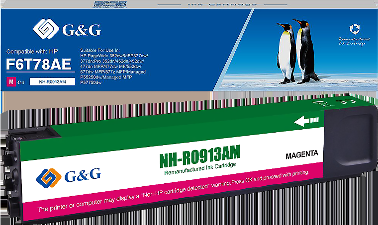
Task: Click the magenta M square on the box
Action: (x=10, y=81)
